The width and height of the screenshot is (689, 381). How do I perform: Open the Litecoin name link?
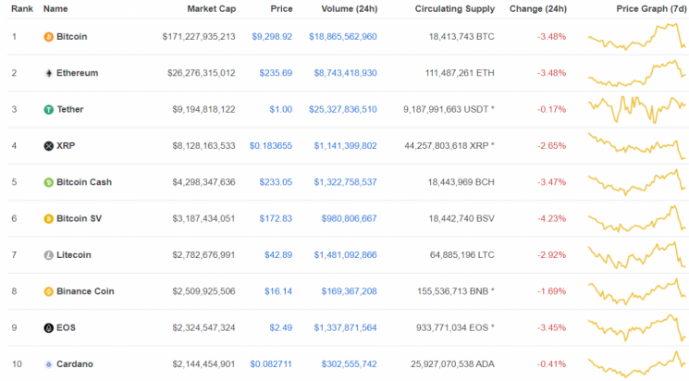[x=74, y=255]
